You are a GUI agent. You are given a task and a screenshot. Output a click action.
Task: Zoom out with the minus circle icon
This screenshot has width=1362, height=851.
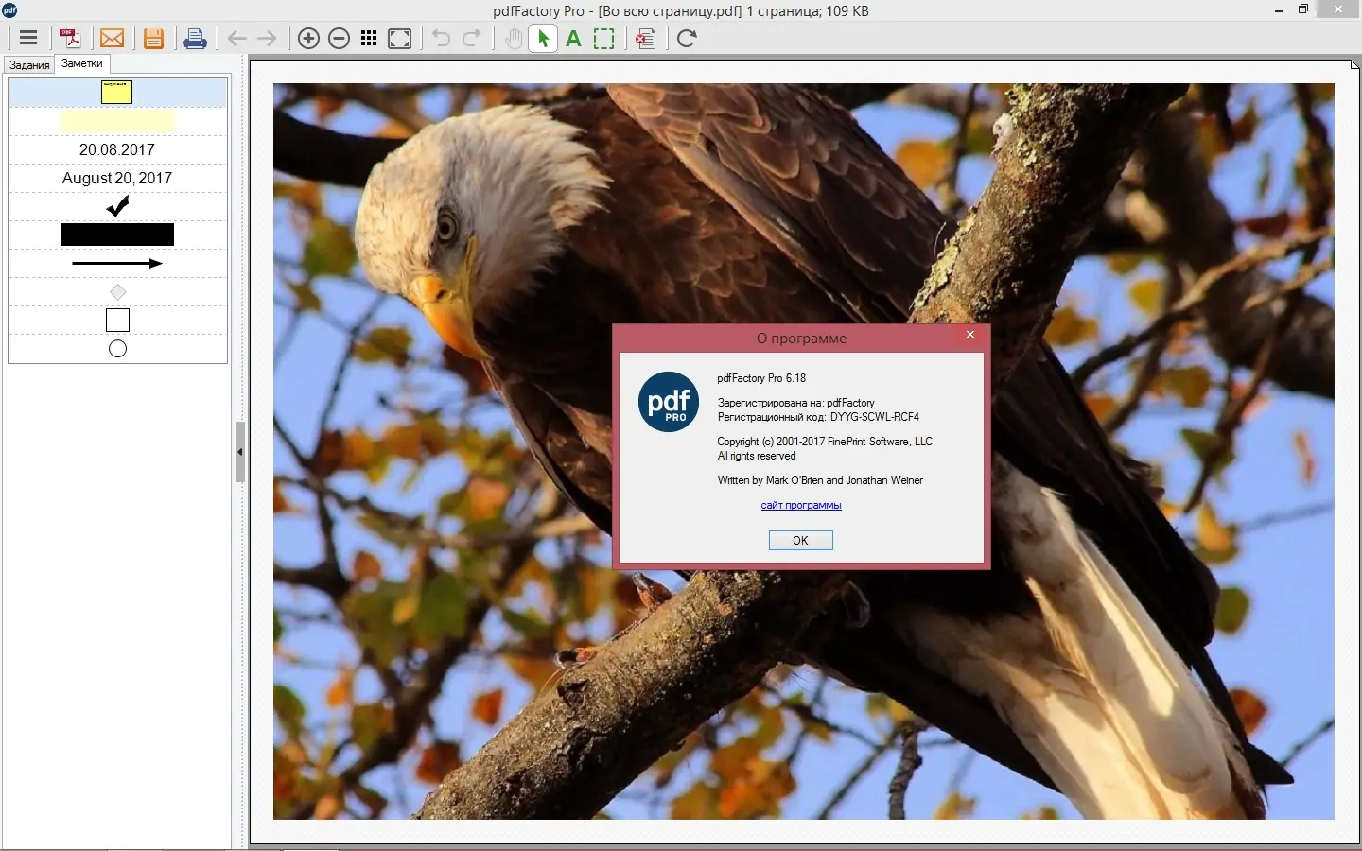click(x=339, y=39)
